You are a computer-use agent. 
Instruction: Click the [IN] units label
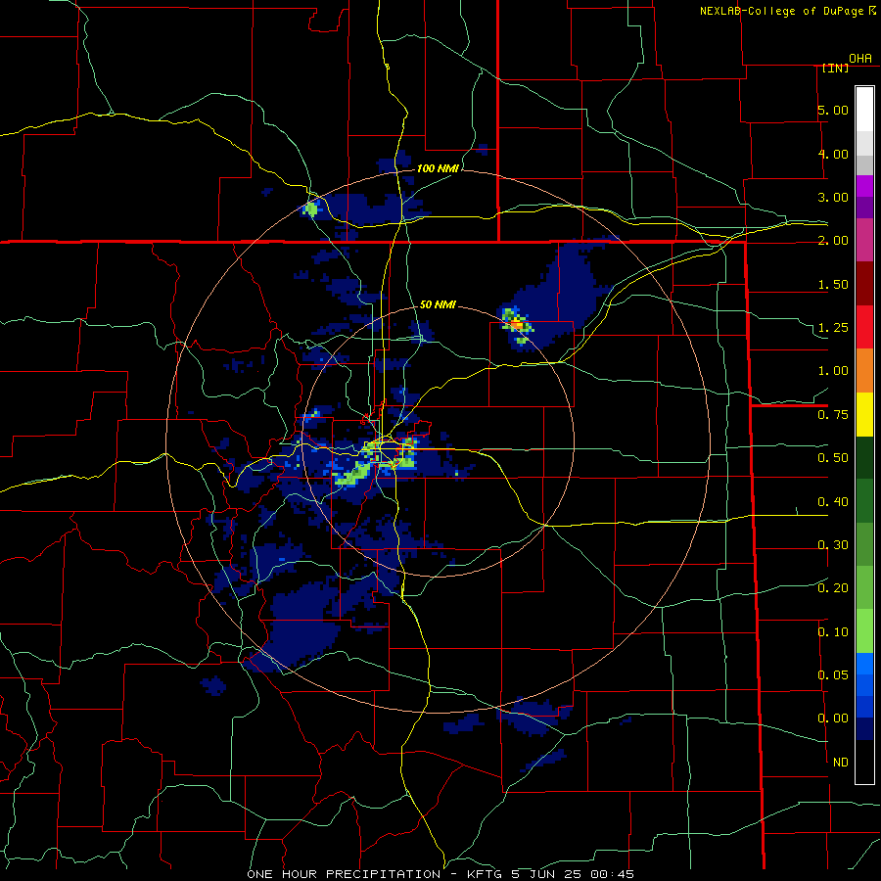pos(835,68)
